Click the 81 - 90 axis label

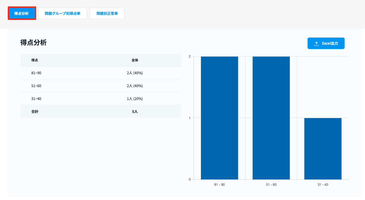[x=219, y=185]
